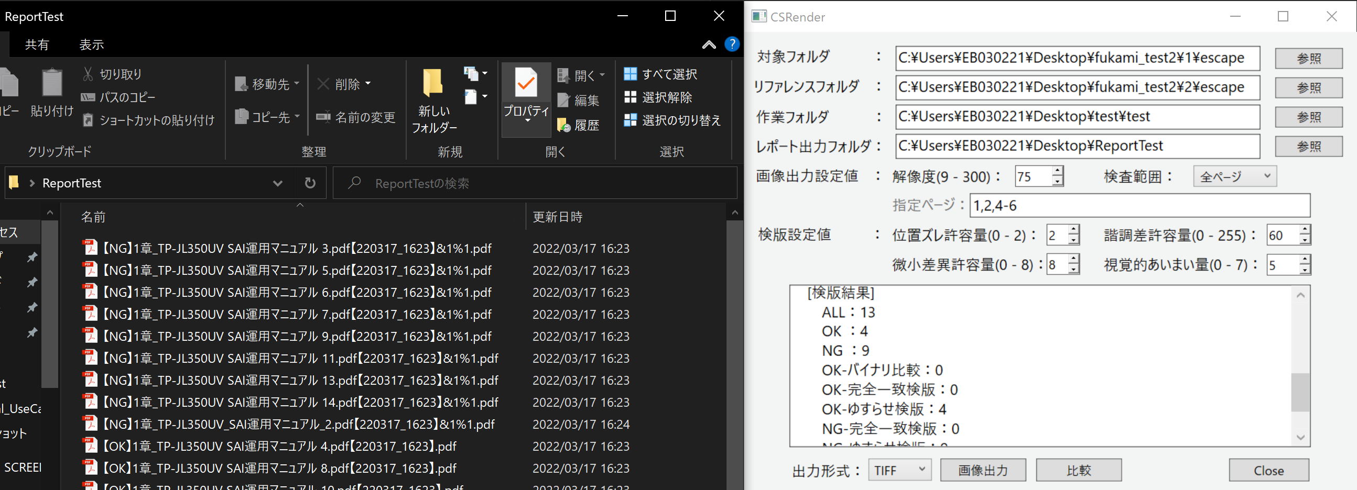Collapse the ribbon with the chevron arrow
Viewport: 1357px width, 490px height.
tap(709, 44)
